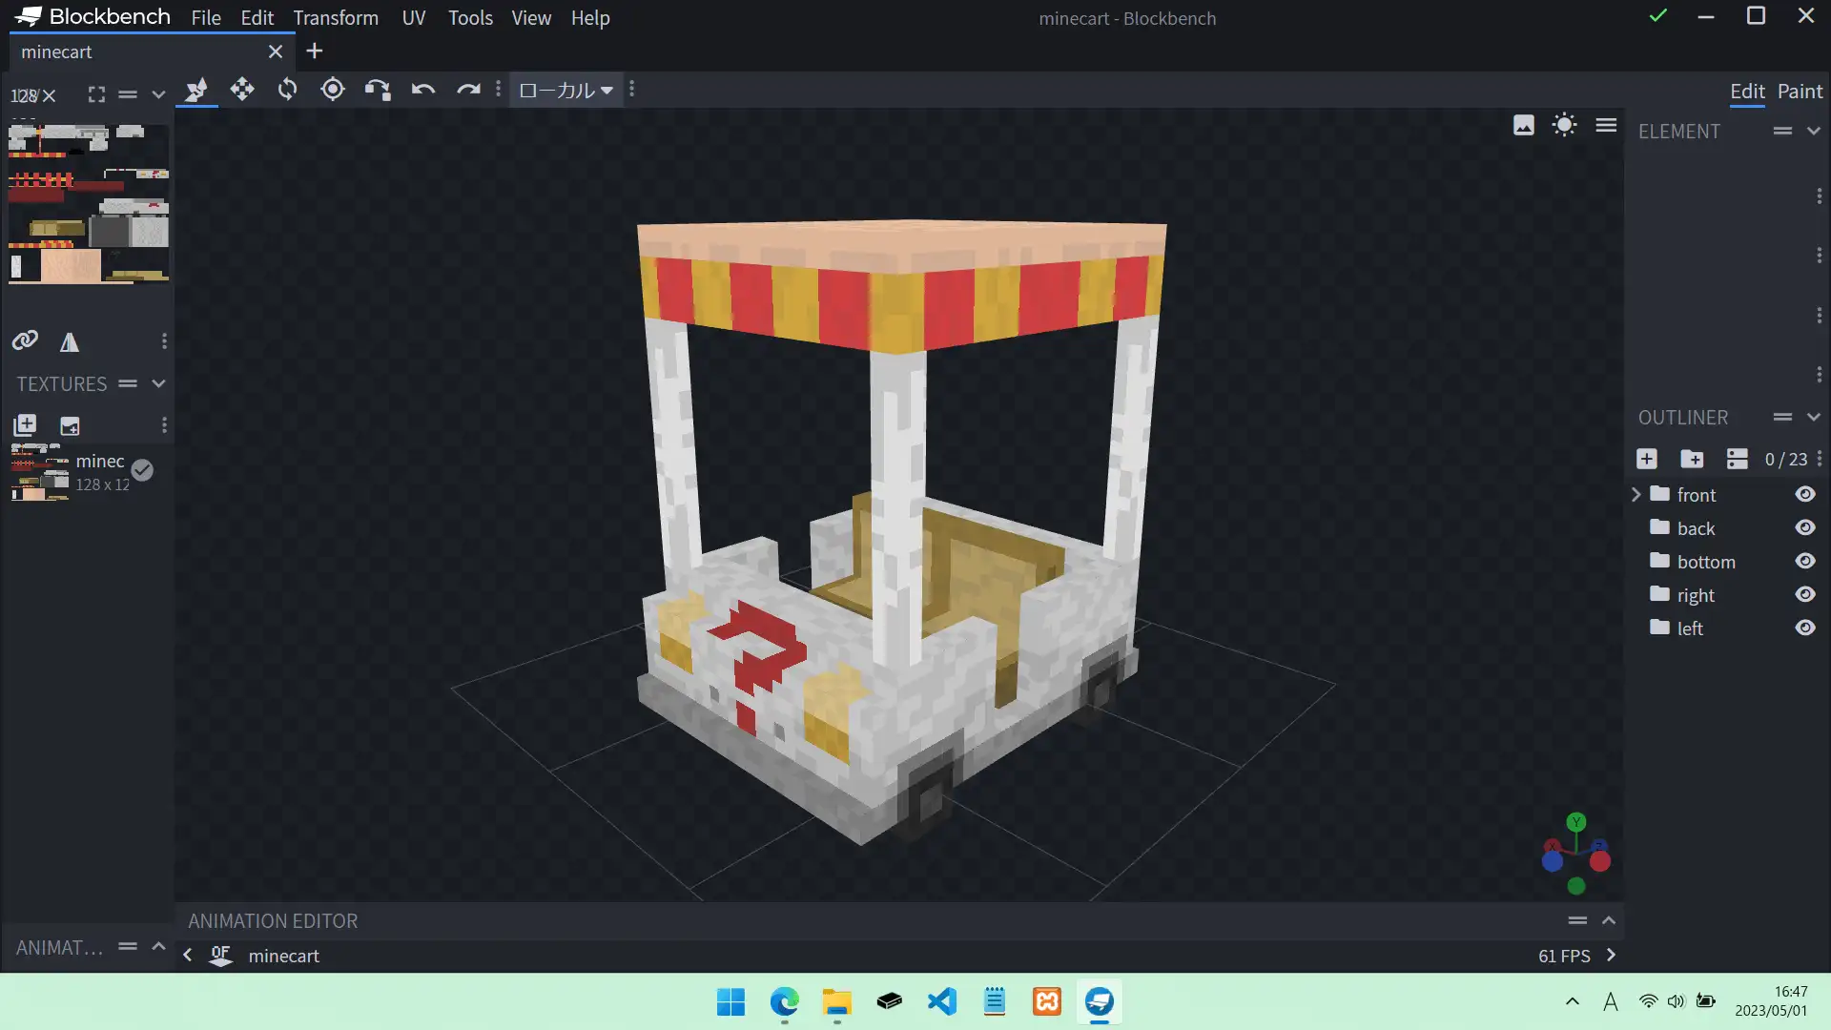Screen dimensions: 1831x1030
Task: Click Add Cube icon in Outliner
Action: click(1647, 459)
